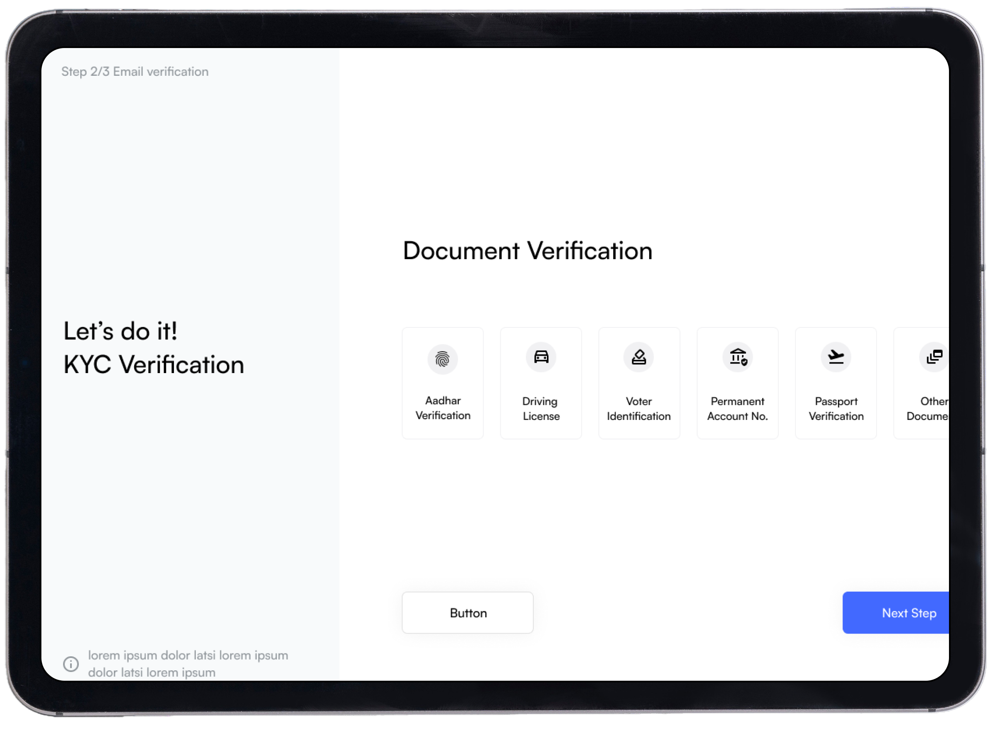
Task: Click the Driving License car icon
Action: [541, 357]
